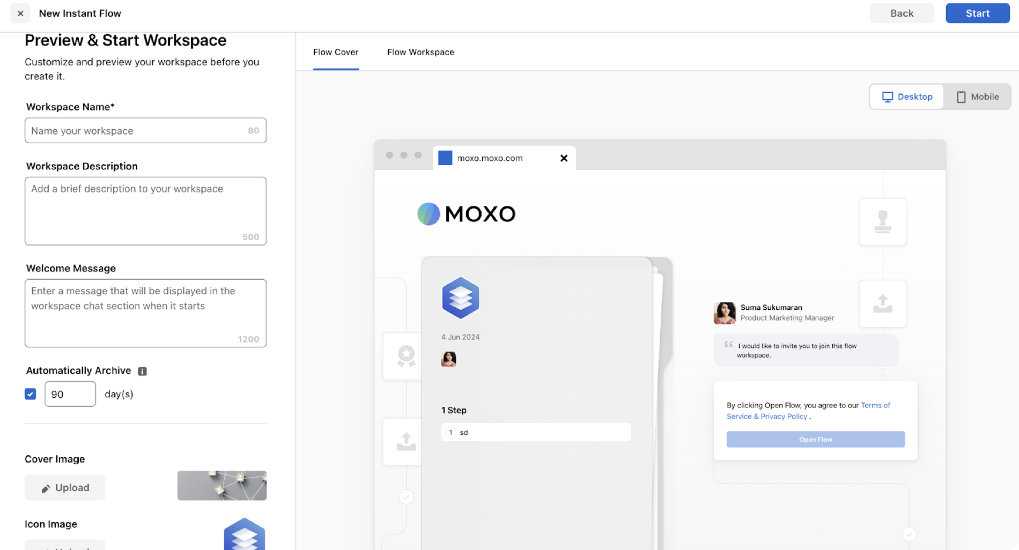Select the 'sd' step row
The width and height of the screenshot is (1019, 550).
536,432
